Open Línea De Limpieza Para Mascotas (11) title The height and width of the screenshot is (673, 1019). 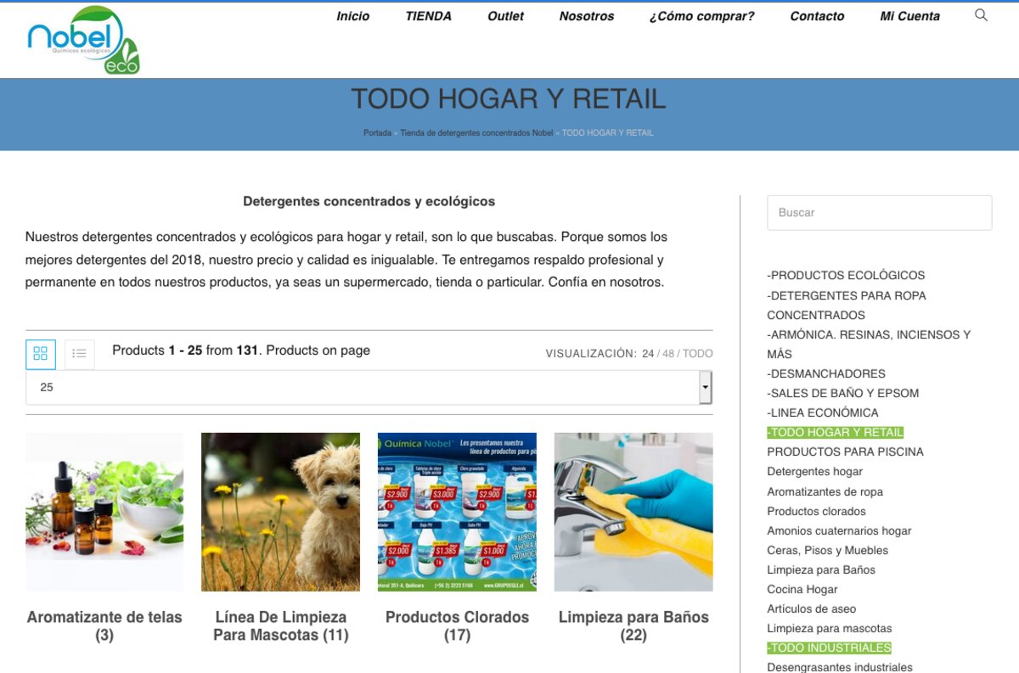[x=280, y=626]
